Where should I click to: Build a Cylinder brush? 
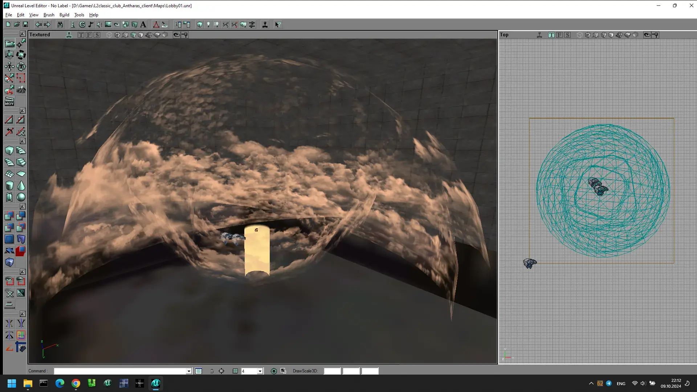[9, 185]
